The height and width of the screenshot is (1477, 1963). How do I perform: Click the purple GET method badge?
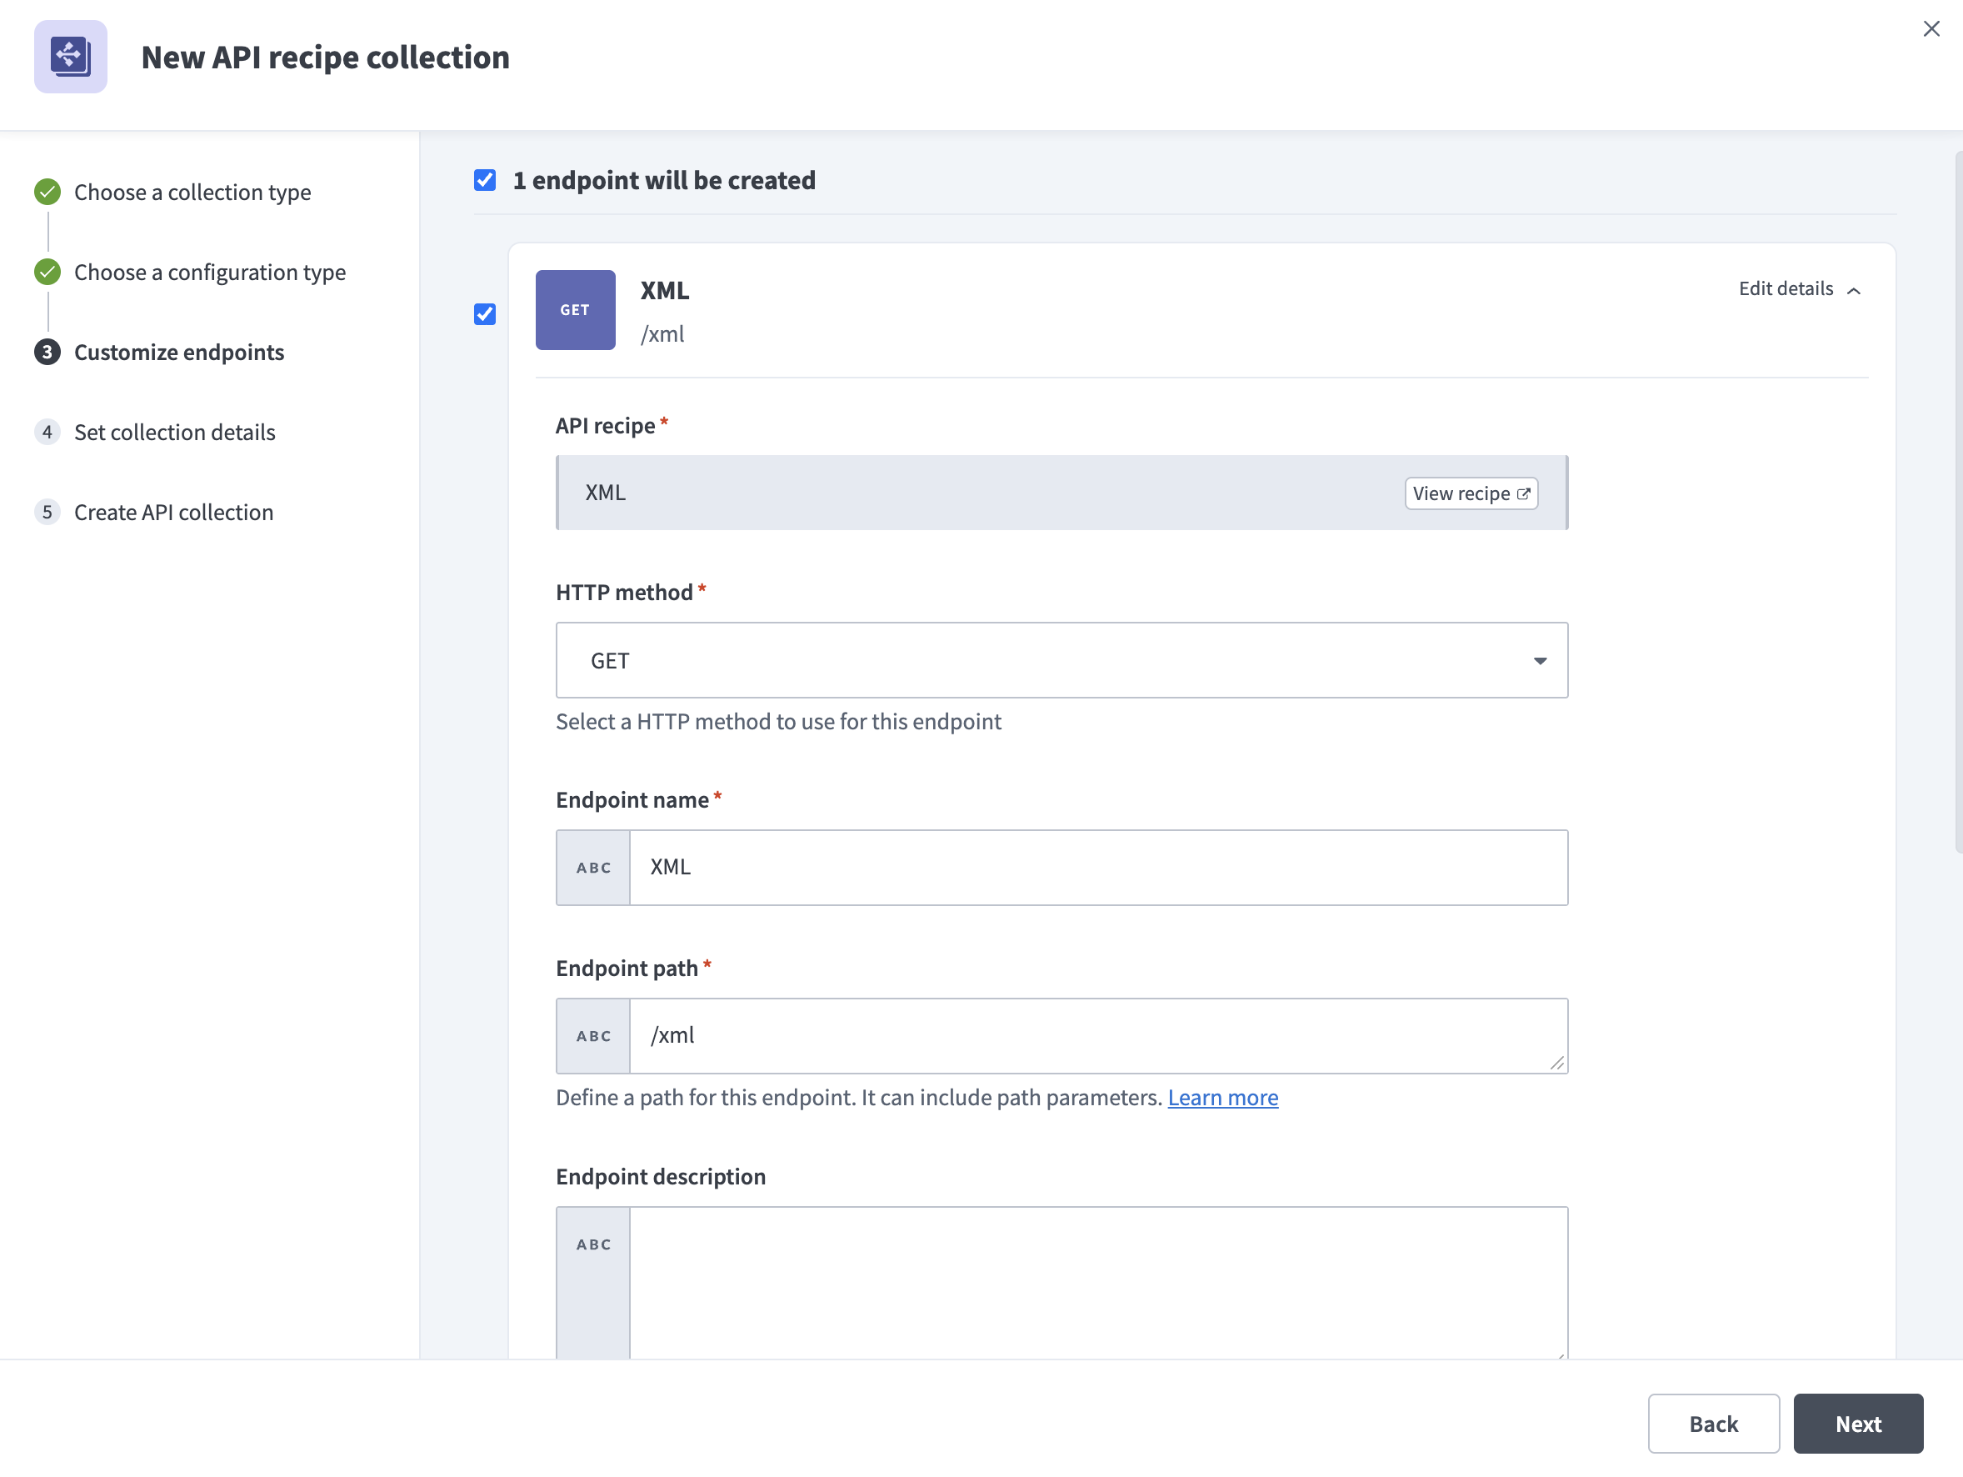[x=575, y=310]
